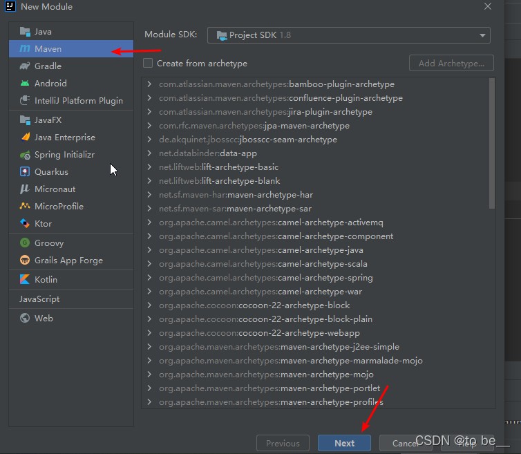Choose Gradle module type
The height and width of the screenshot is (454, 521).
tap(71, 66)
